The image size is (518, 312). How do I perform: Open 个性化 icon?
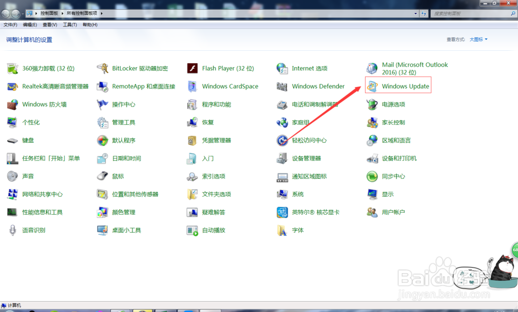pyautogui.click(x=12, y=122)
